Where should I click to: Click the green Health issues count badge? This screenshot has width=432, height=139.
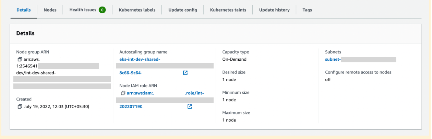(102, 10)
